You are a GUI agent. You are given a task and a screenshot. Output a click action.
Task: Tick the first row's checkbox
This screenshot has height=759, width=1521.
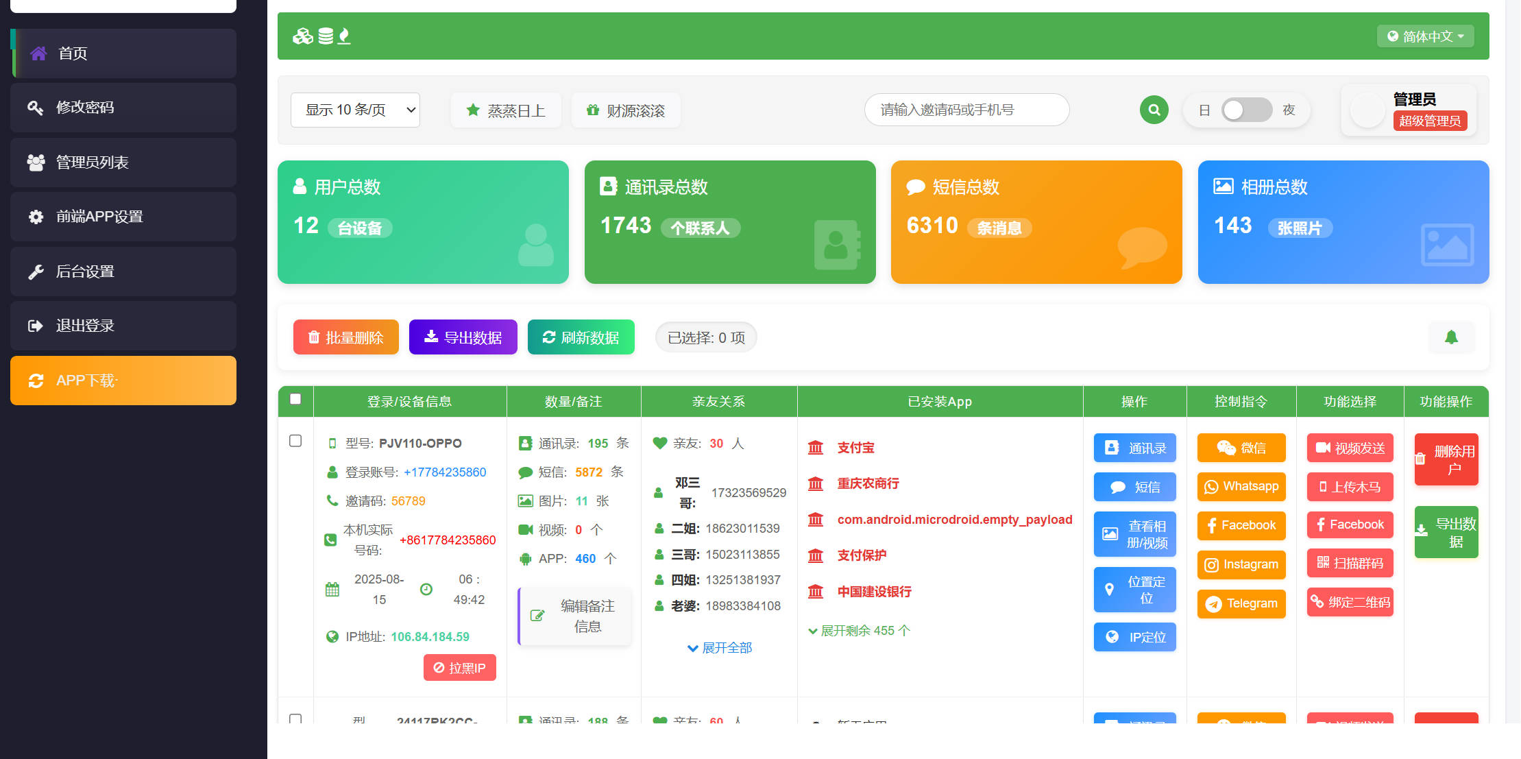[295, 441]
